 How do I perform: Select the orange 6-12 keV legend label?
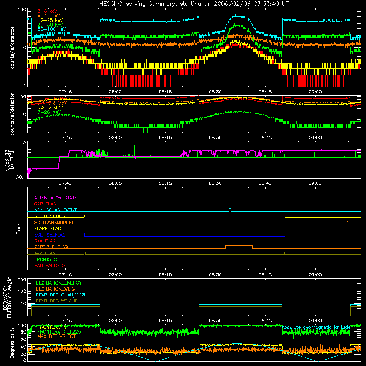pos(49,16)
